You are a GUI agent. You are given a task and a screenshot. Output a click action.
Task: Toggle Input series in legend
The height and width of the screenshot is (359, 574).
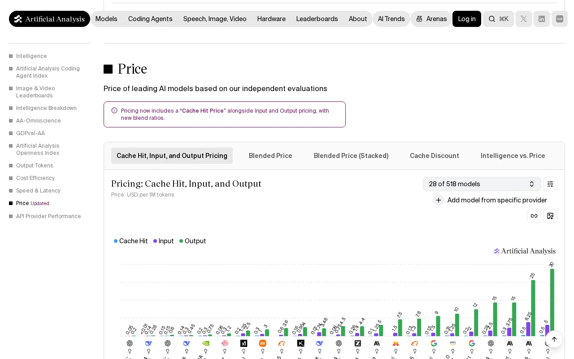coord(164,241)
